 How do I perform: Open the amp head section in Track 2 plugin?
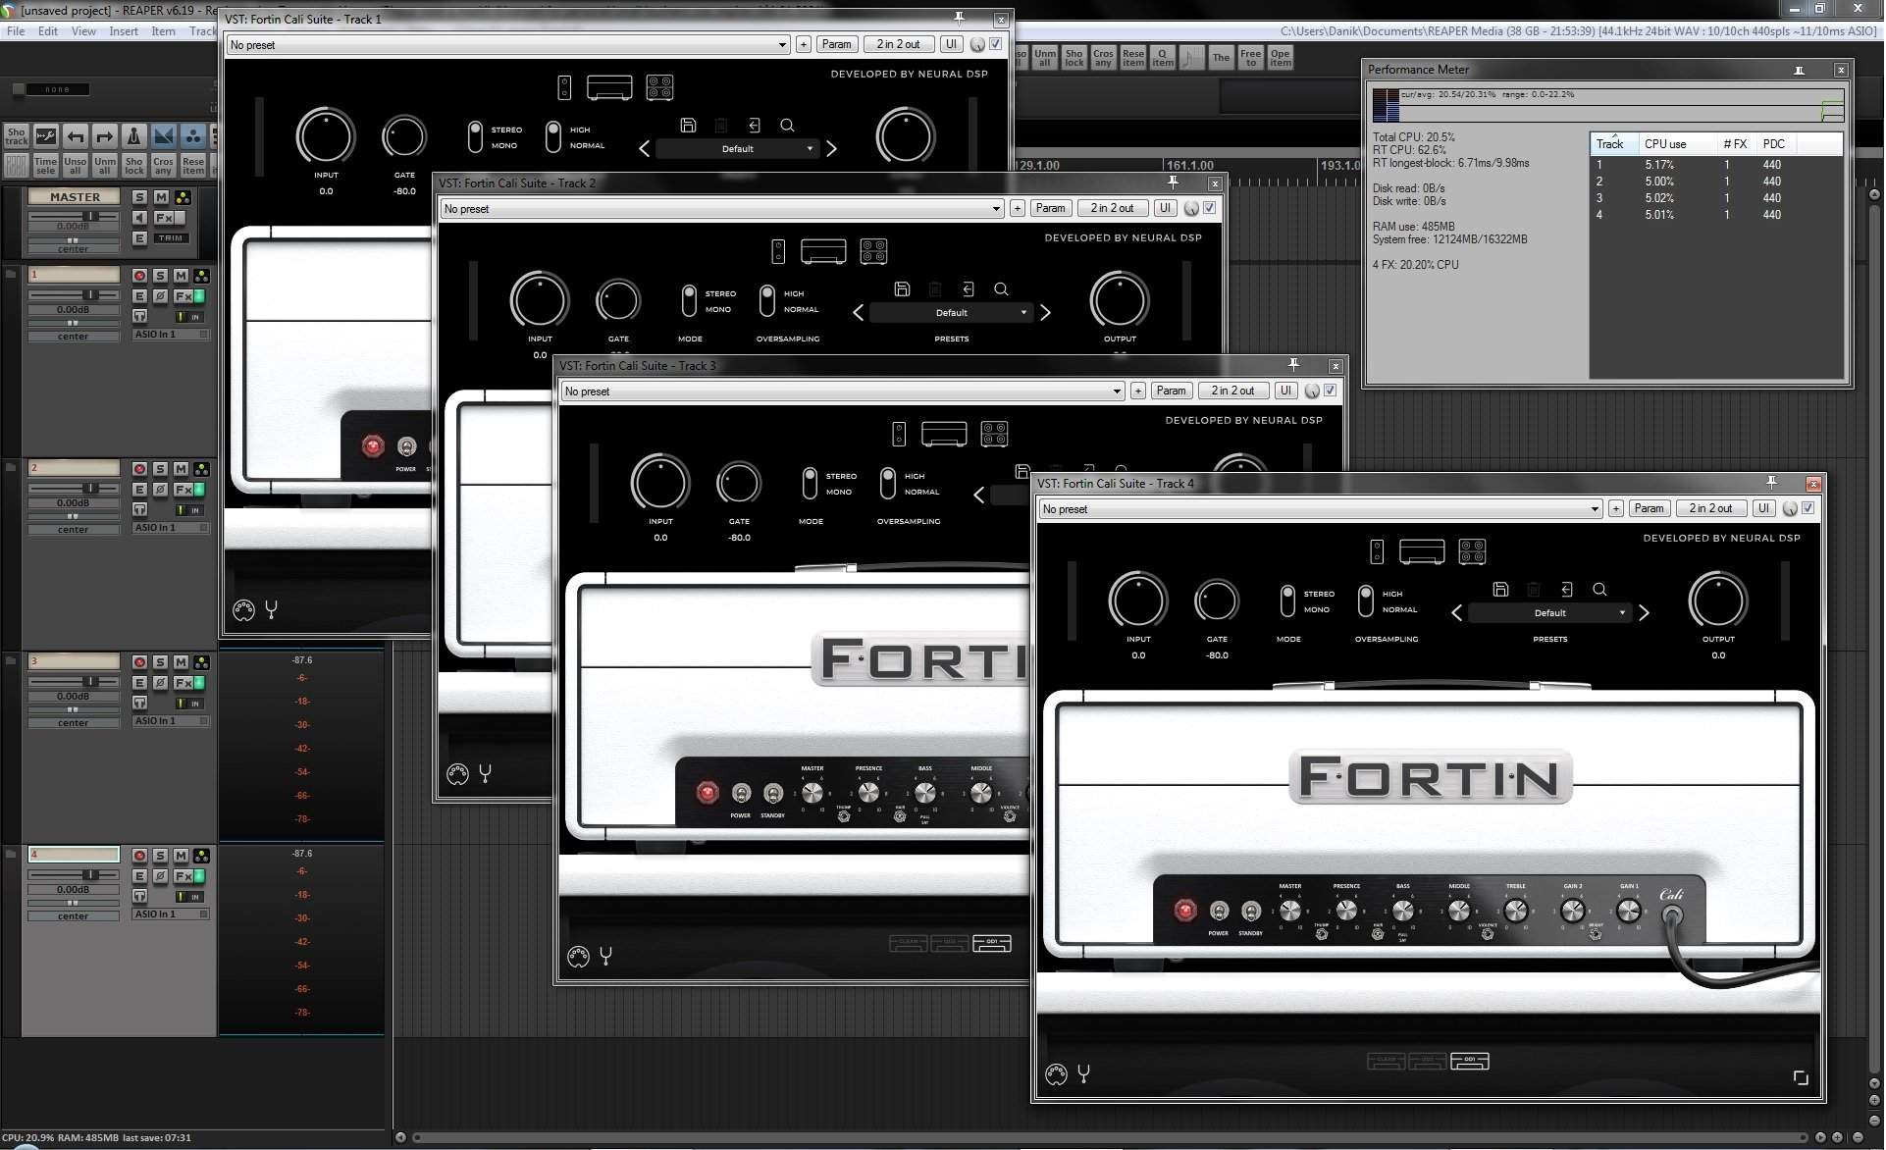pos(823,251)
